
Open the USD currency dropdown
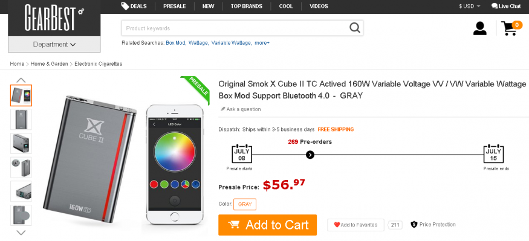coord(470,6)
